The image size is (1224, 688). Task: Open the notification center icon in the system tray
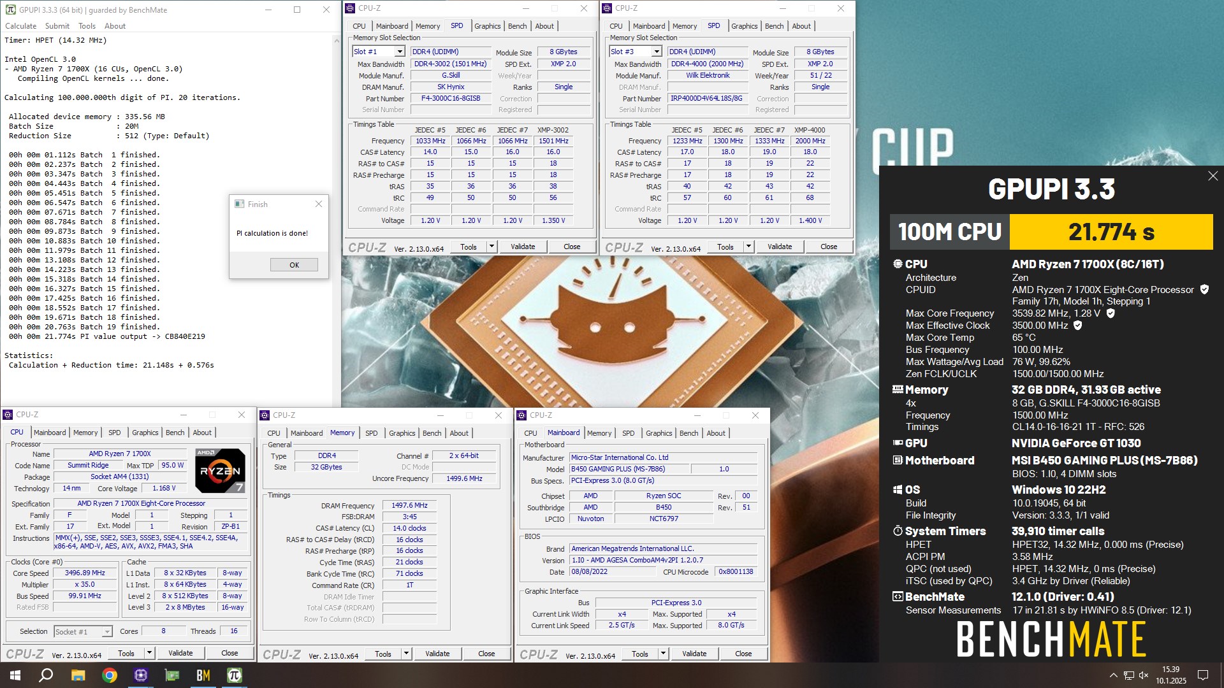pos(1203,675)
